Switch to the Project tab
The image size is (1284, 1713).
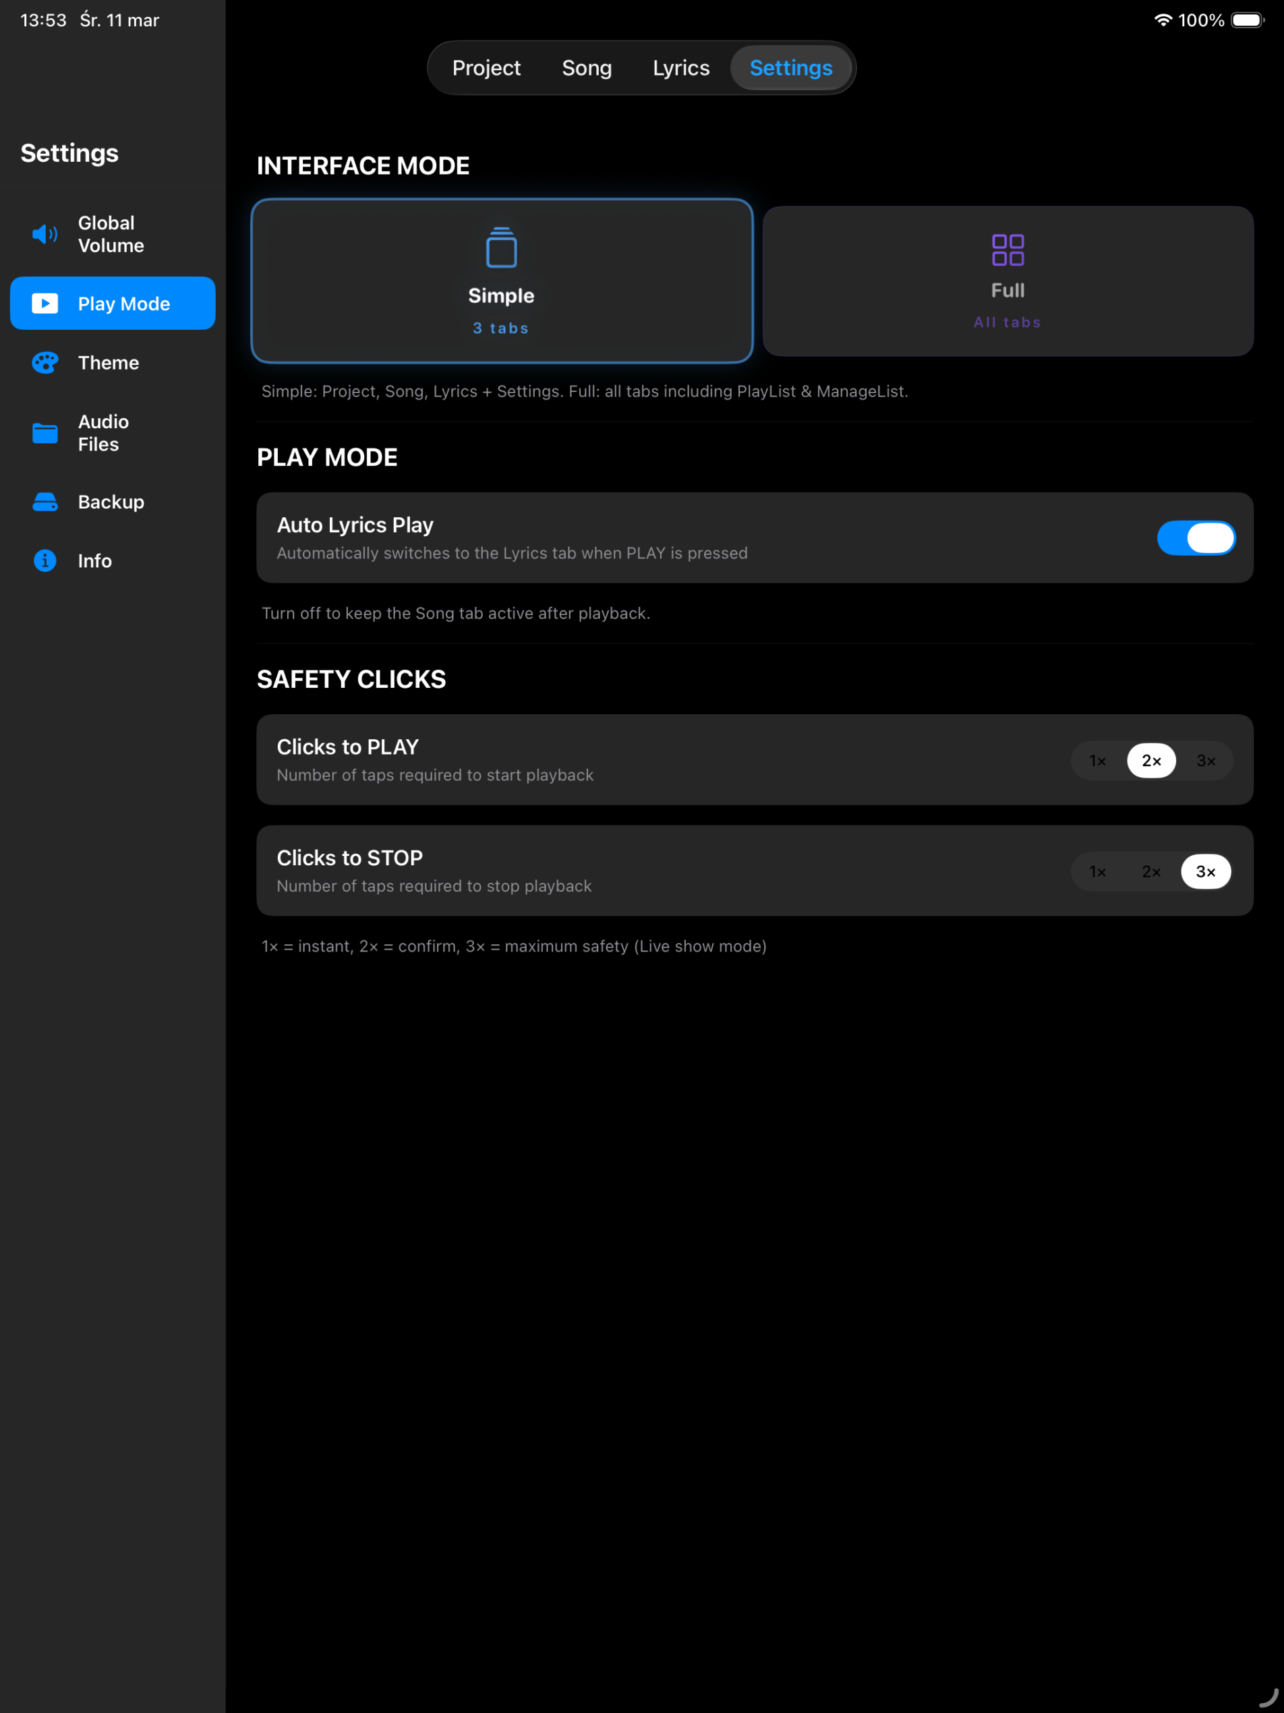pyautogui.click(x=486, y=67)
